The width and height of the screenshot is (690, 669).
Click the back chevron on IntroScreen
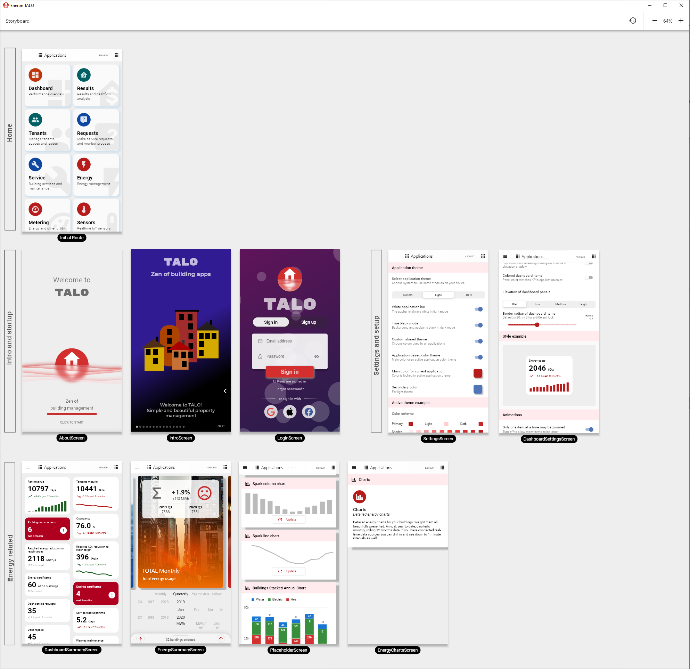click(x=225, y=391)
